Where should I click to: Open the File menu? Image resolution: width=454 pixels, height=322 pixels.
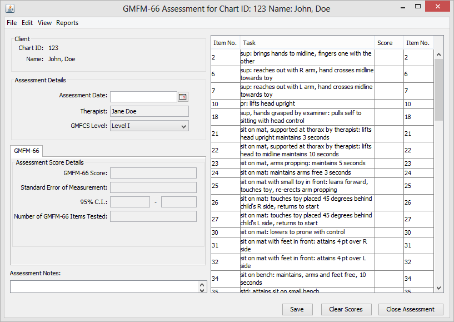tap(12, 23)
